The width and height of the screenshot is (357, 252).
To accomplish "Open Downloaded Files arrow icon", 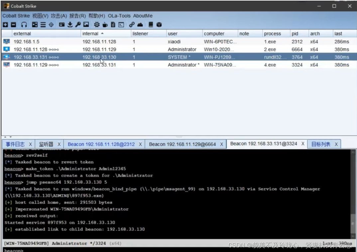I will [x=70, y=25].
